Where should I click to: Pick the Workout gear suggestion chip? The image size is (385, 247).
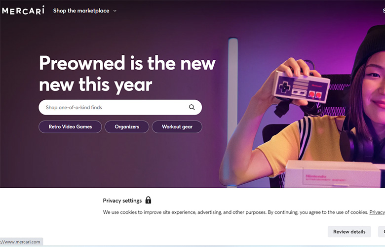coord(177,127)
